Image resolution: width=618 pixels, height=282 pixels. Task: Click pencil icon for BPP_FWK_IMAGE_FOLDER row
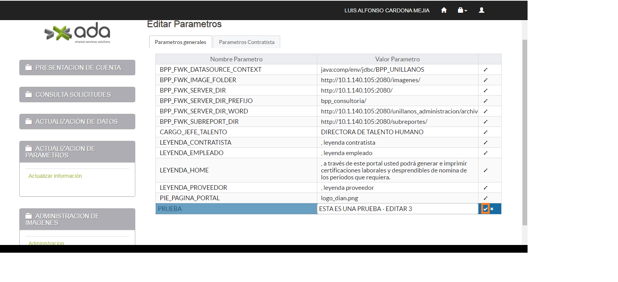pos(485,80)
